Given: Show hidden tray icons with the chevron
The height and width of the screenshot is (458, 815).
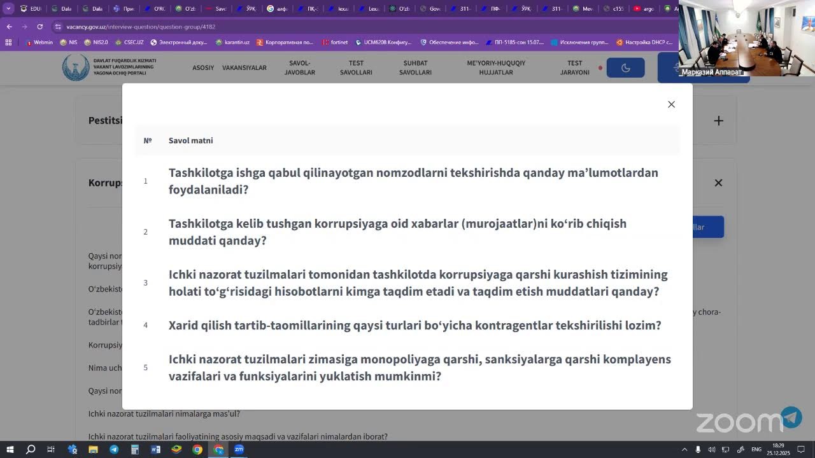Looking at the screenshot, I should (684, 450).
